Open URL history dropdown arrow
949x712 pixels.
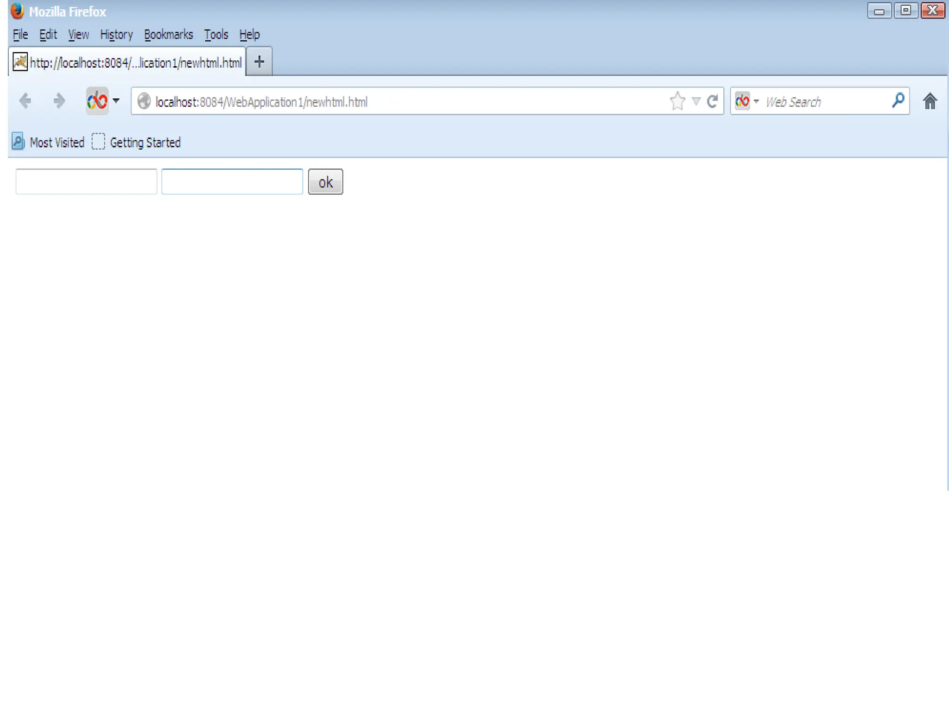click(696, 101)
